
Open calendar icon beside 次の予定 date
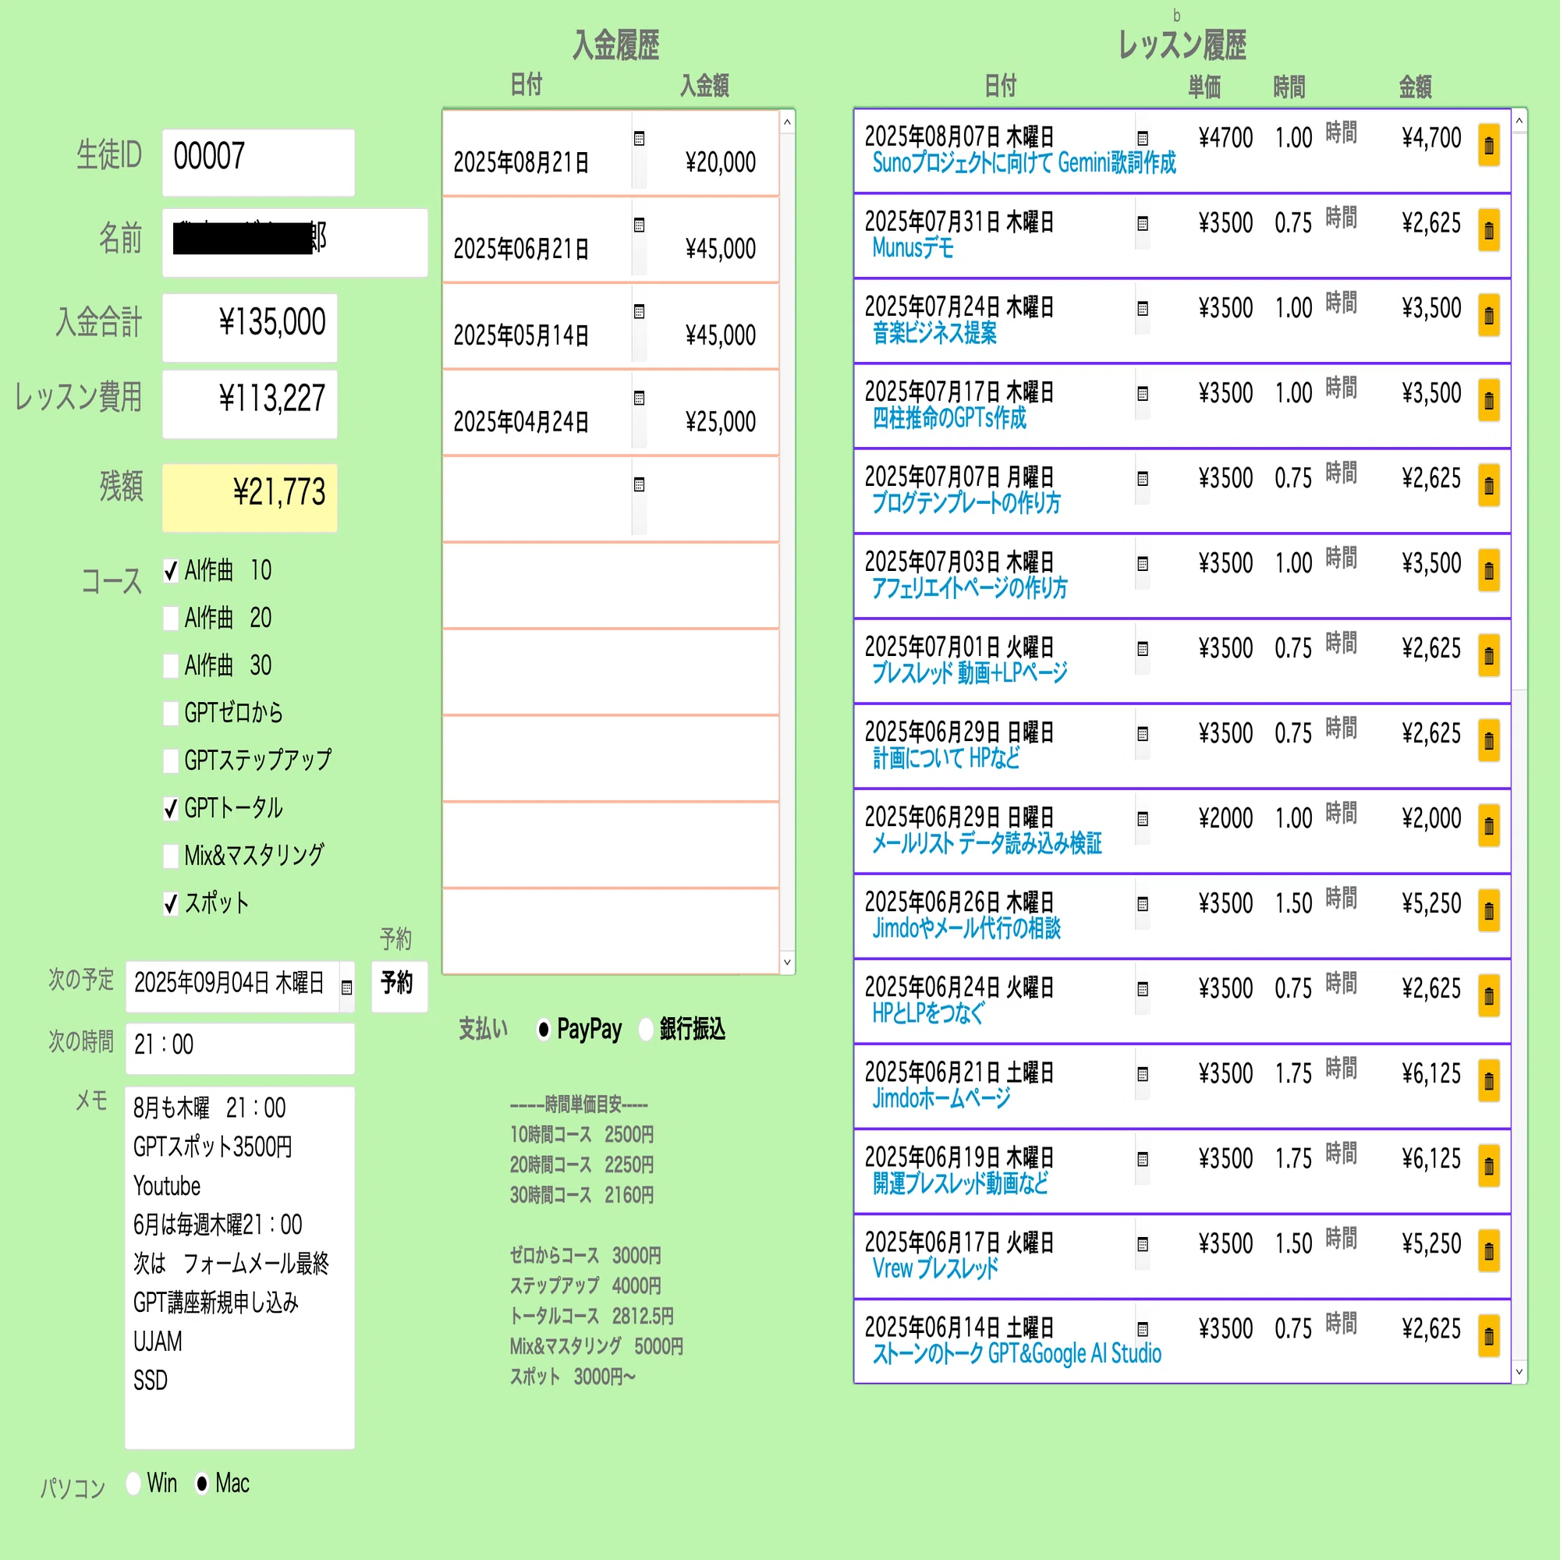coord(346,987)
